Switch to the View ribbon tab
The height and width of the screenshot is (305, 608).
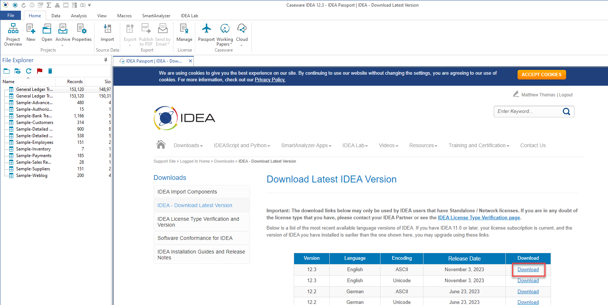tap(102, 16)
